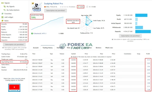The image size is (152, 92).
Task: Click profit value 3.98
Action: pos(148,83)
